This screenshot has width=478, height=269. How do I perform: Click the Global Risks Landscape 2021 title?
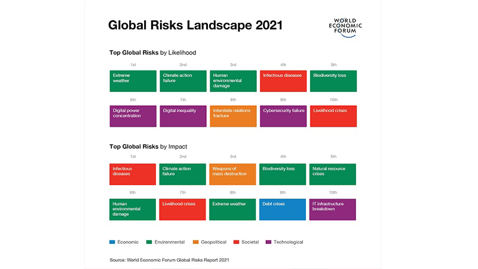pyautogui.click(x=195, y=25)
